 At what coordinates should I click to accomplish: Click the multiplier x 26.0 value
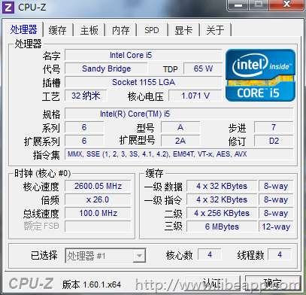[98, 199]
